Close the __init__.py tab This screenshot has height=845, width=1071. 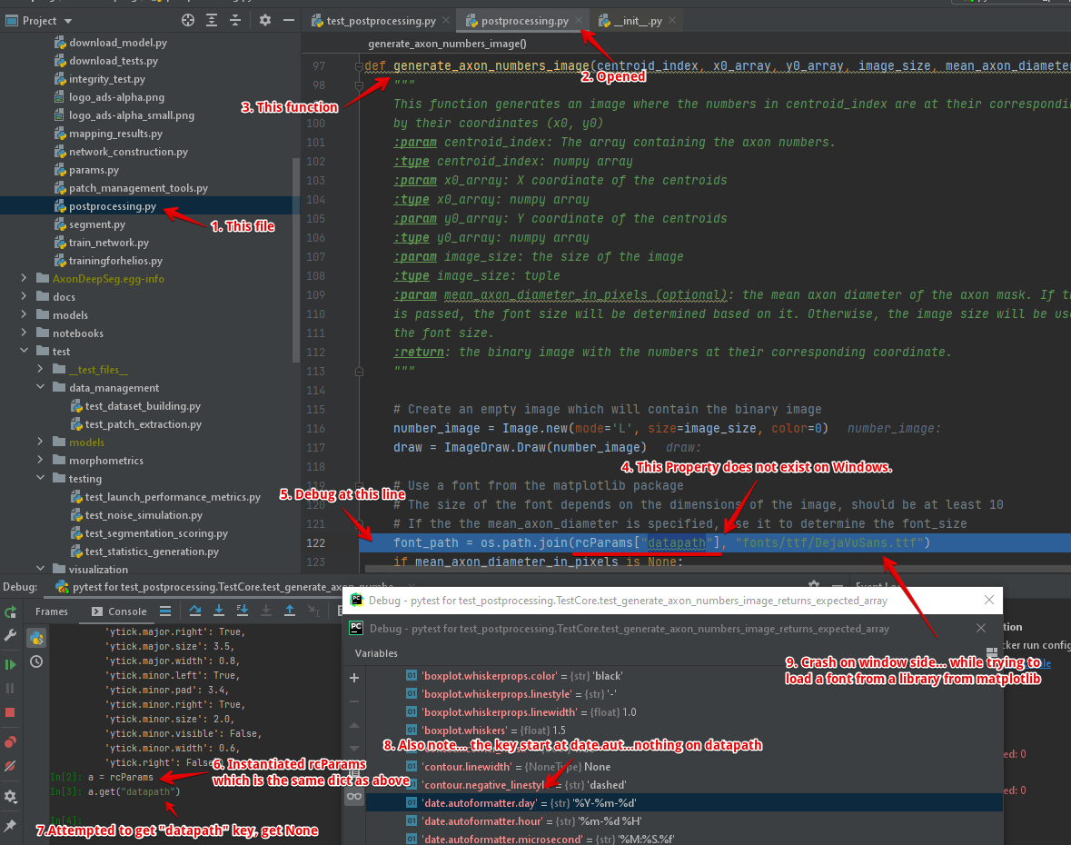point(672,21)
